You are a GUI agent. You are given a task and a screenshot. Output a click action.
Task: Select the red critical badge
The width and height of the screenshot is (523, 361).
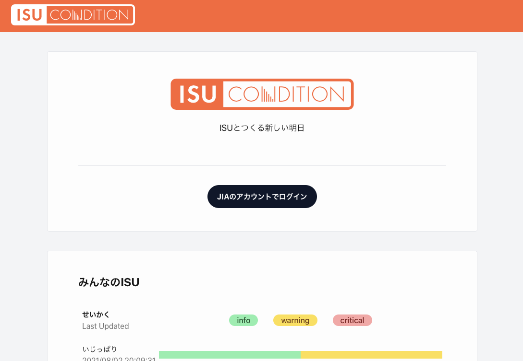(352, 320)
